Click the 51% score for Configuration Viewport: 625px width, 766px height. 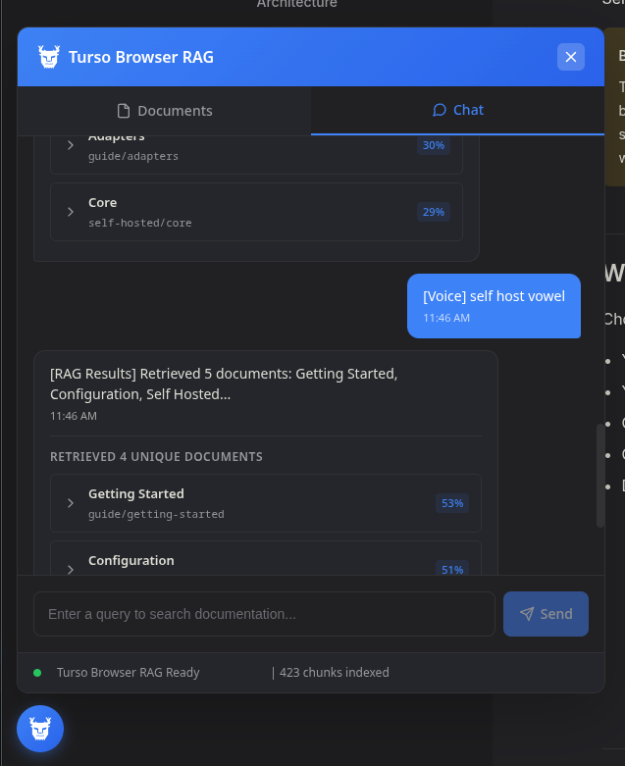point(452,569)
